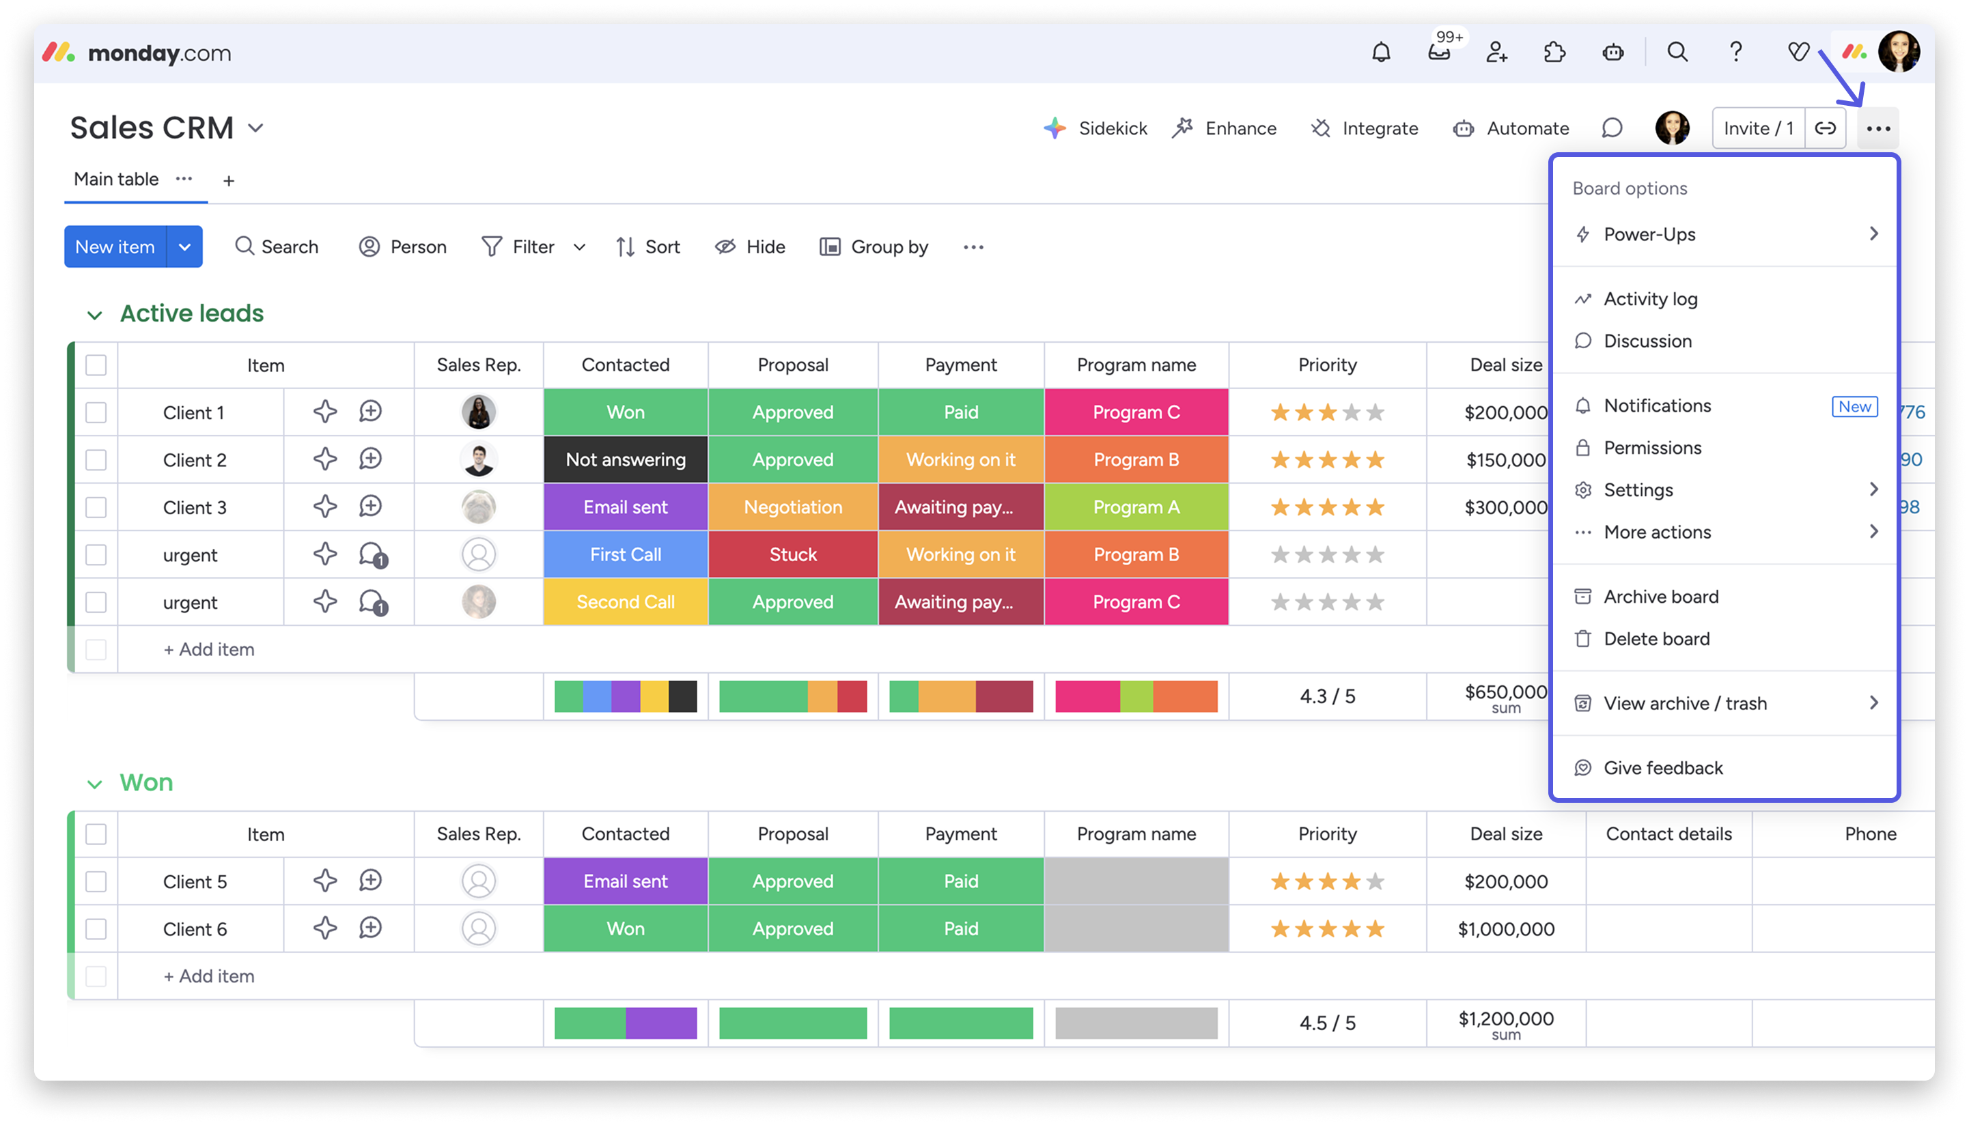This screenshot has height=1125, width=1969.
Task: Click the search magnifier in top bar
Action: click(x=1677, y=53)
